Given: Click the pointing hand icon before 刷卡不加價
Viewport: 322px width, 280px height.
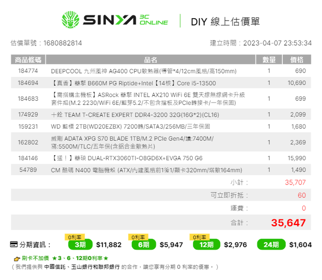Looking at the screenshot, I should point(17,259).
